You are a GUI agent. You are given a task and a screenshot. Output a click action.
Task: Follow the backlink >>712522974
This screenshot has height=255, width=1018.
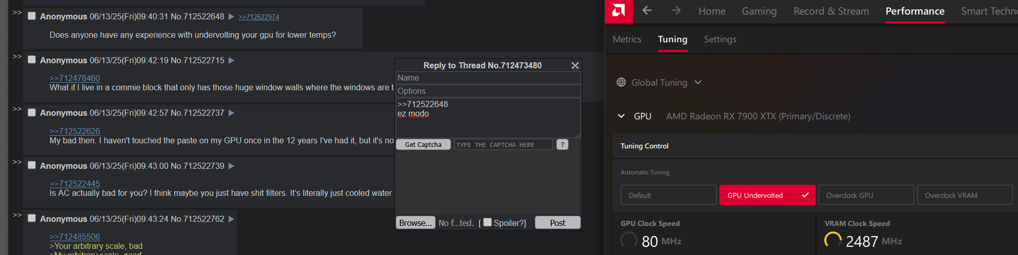click(259, 17)
